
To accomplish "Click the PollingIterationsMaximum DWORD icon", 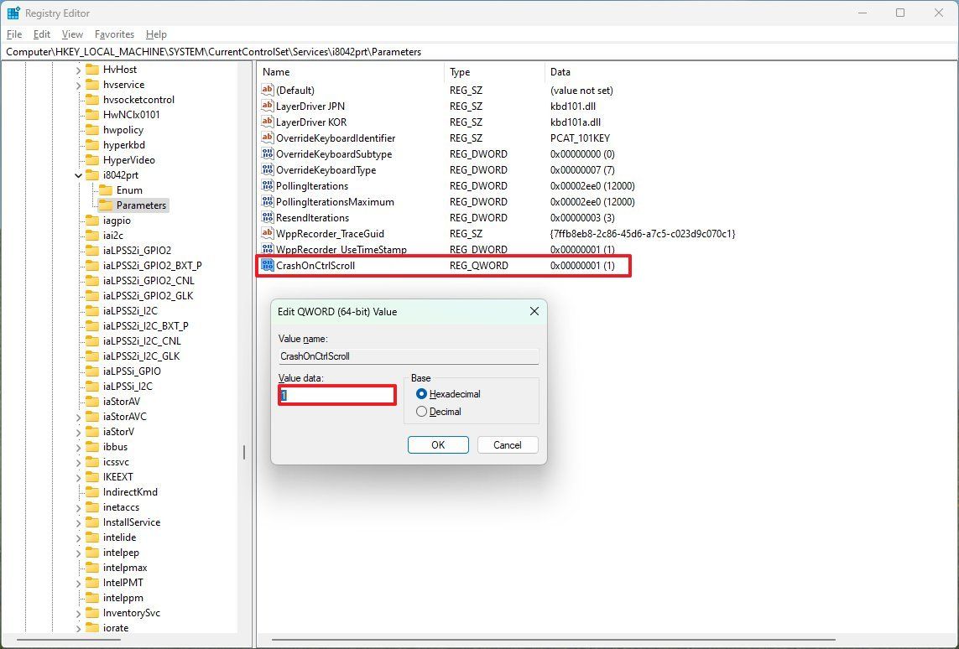I will pyautogui.click(x=268, y=201).
